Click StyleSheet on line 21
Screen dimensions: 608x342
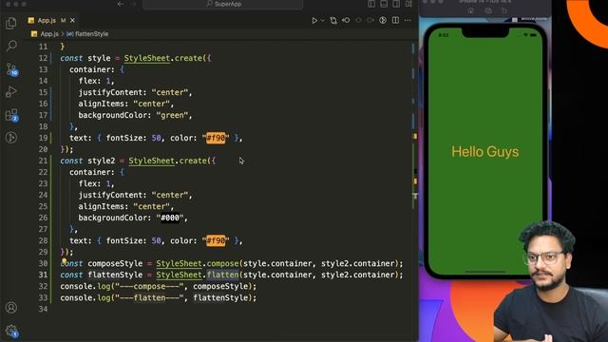click(x=152, y=161)
